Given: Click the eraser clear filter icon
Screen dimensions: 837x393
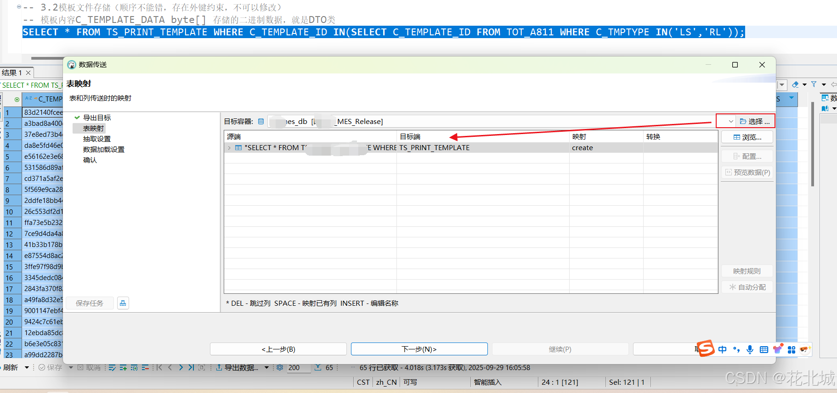Looking at the screenshot, I should (795, 84).
